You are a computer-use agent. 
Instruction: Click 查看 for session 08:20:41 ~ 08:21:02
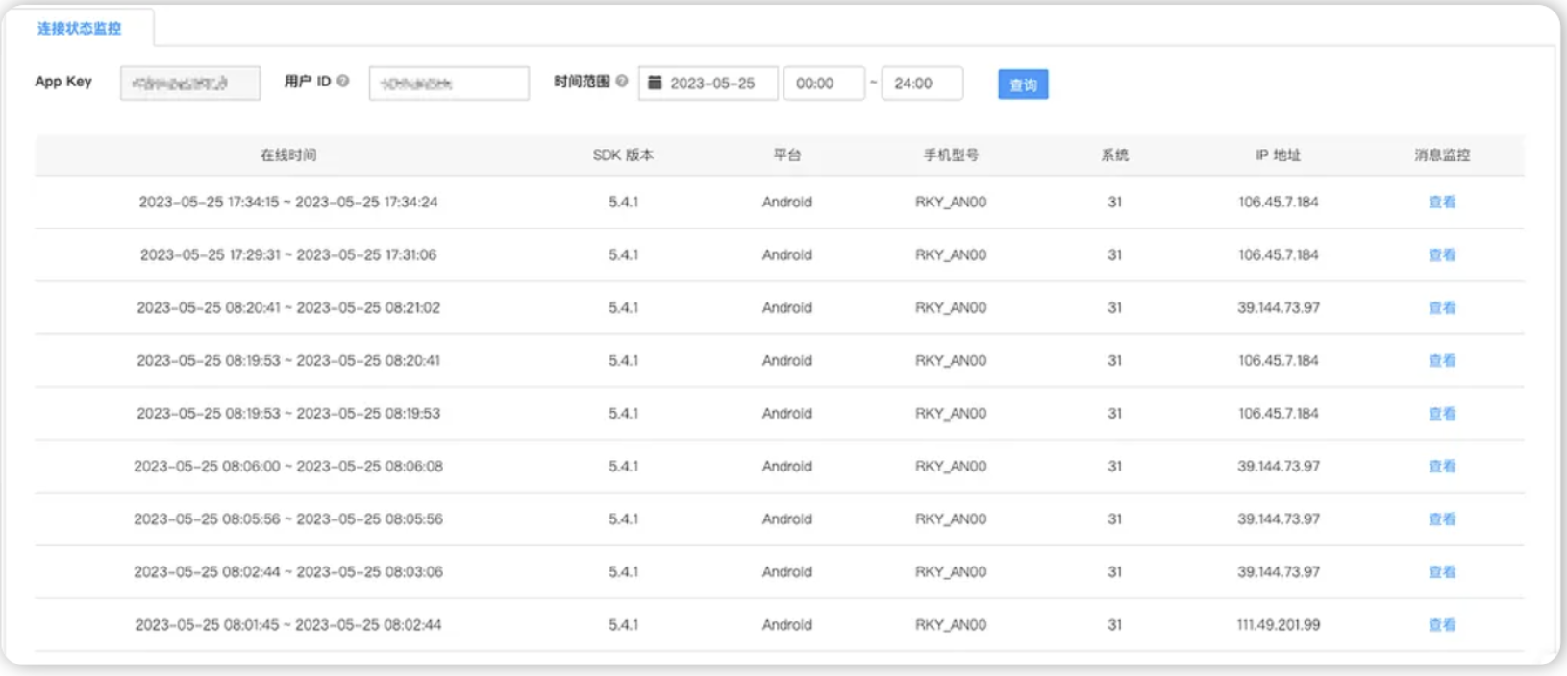click(x=1442, y=307)
